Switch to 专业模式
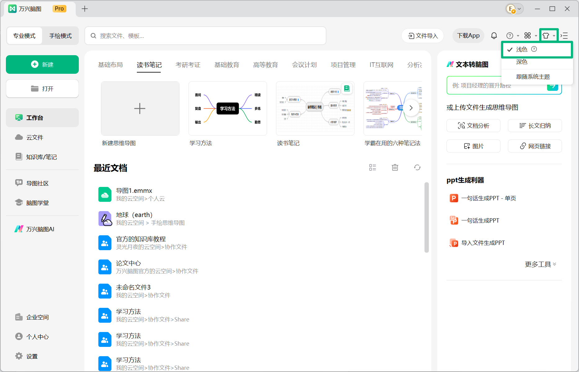The height and width of the screenshot is (372, 579). [x=24, y=36]
